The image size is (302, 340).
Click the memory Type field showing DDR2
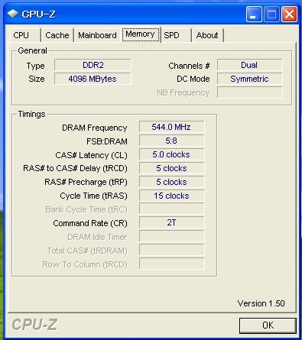pos(93,65)
